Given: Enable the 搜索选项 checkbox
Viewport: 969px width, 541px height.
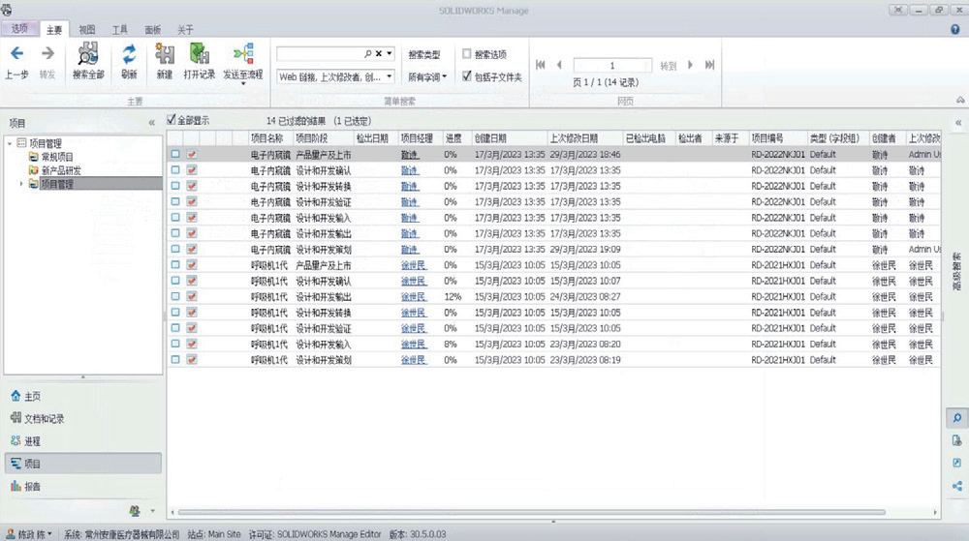Looking at the screenshot, I should click(x=467, y=55).
